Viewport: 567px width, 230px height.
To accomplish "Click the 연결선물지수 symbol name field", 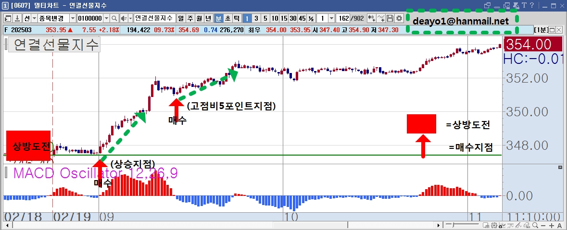I will click(x=154, y=18).
